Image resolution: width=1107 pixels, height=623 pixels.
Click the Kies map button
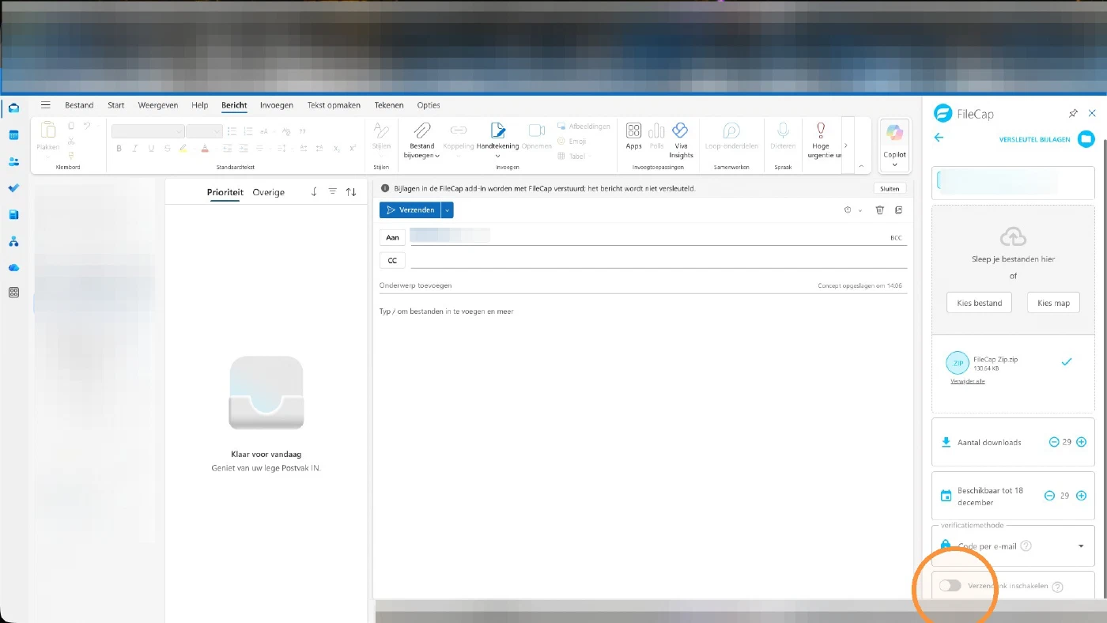(x=1053, y=303)
